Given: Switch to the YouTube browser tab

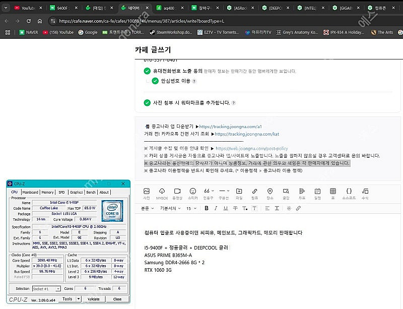Looking at the screenshot, I should tap(28, 8).
